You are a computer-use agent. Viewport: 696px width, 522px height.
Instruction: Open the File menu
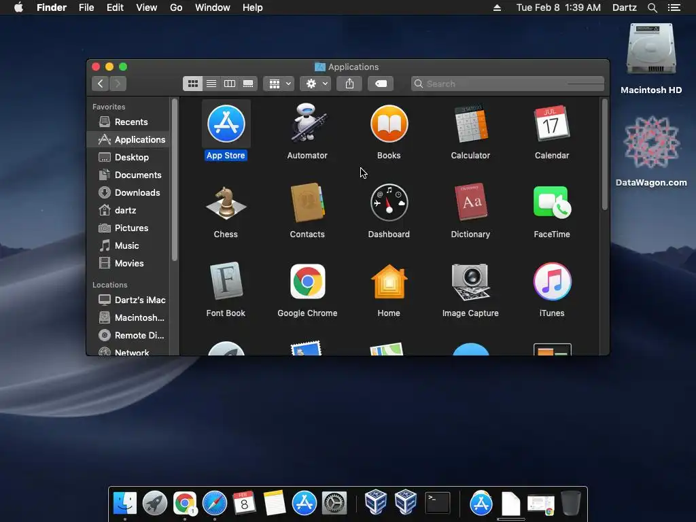(86, 7)
